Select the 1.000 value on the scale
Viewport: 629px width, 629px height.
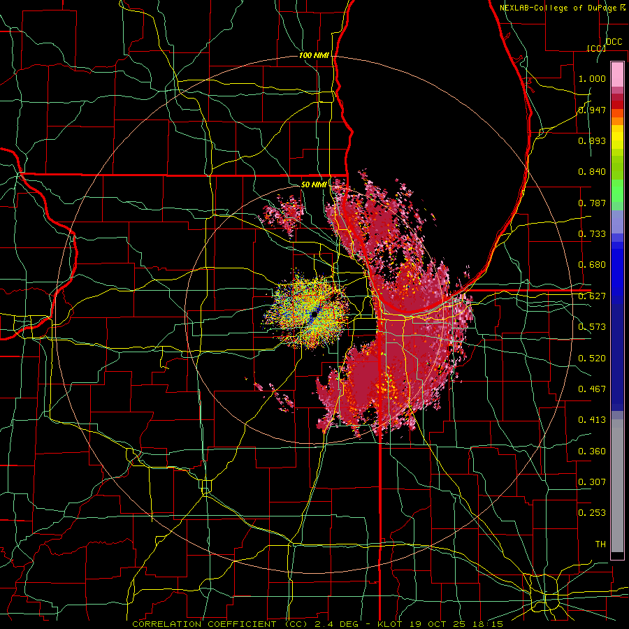(x=592, y=78)
